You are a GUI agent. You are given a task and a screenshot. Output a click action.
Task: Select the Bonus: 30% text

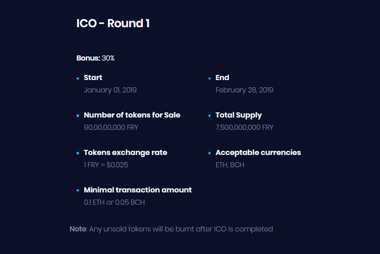(x=96, y=58)
